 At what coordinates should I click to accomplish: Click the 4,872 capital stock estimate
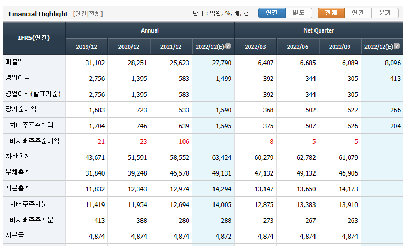point(223,237)
